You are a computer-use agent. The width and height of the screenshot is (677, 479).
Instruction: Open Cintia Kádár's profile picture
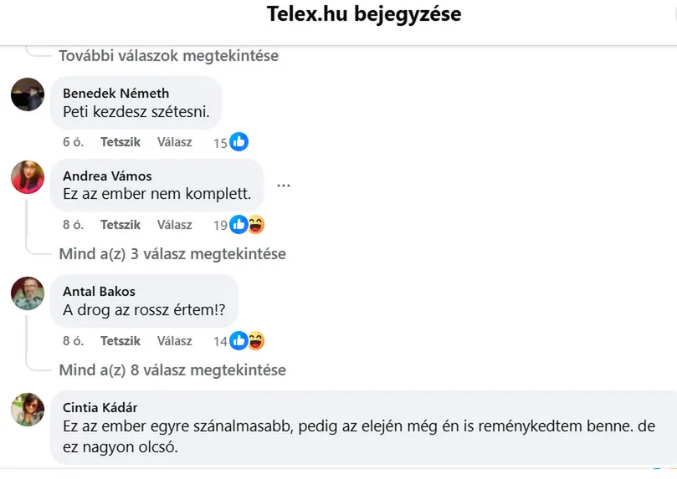pyautogui.click(x=28, y=410)
